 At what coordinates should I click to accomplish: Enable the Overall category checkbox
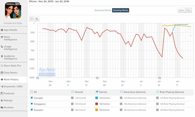coord(73,92)
